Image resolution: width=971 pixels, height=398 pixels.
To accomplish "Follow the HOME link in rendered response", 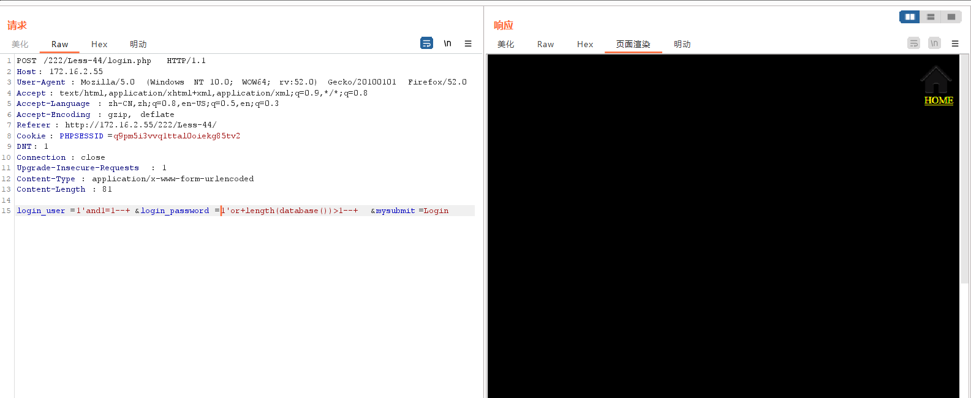I will (939, 100).
